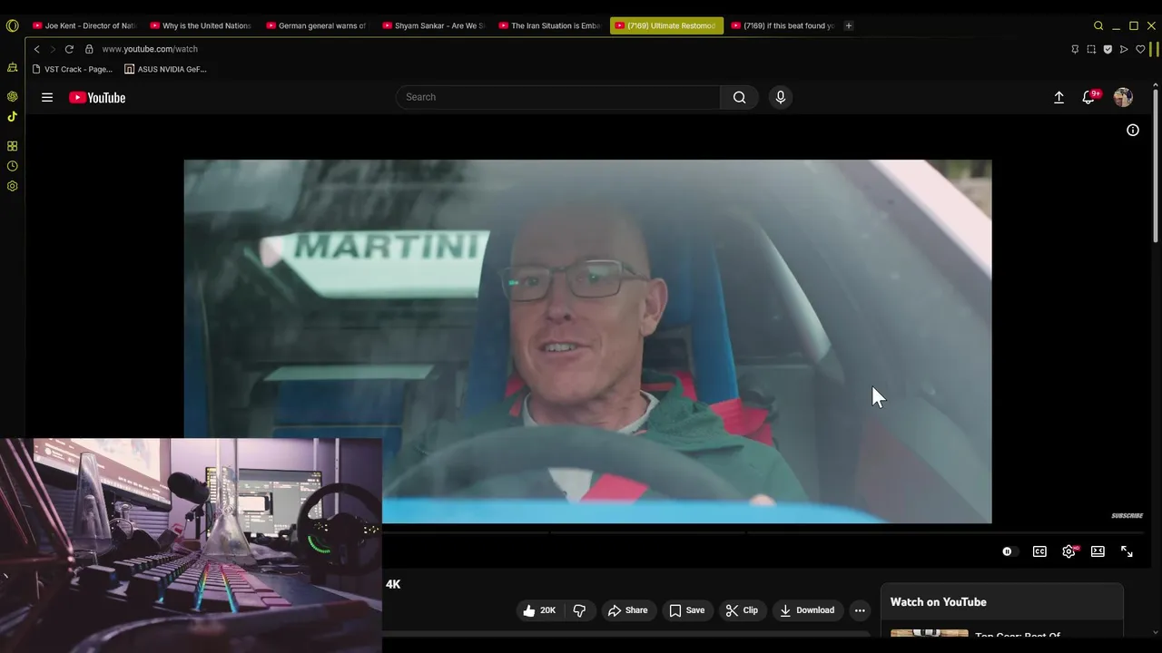Click the shield ad-blocker icon

pos(1108,49)
